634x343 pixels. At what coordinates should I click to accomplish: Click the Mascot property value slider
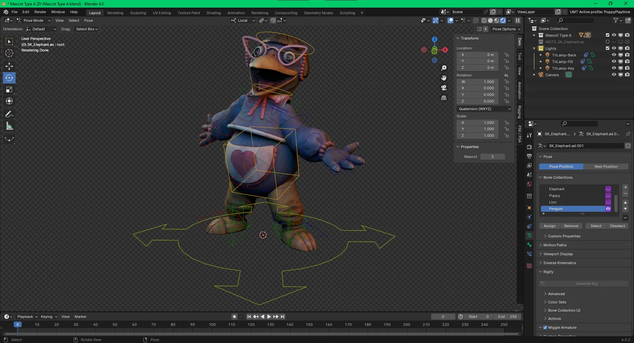click(x=492, y=157)
